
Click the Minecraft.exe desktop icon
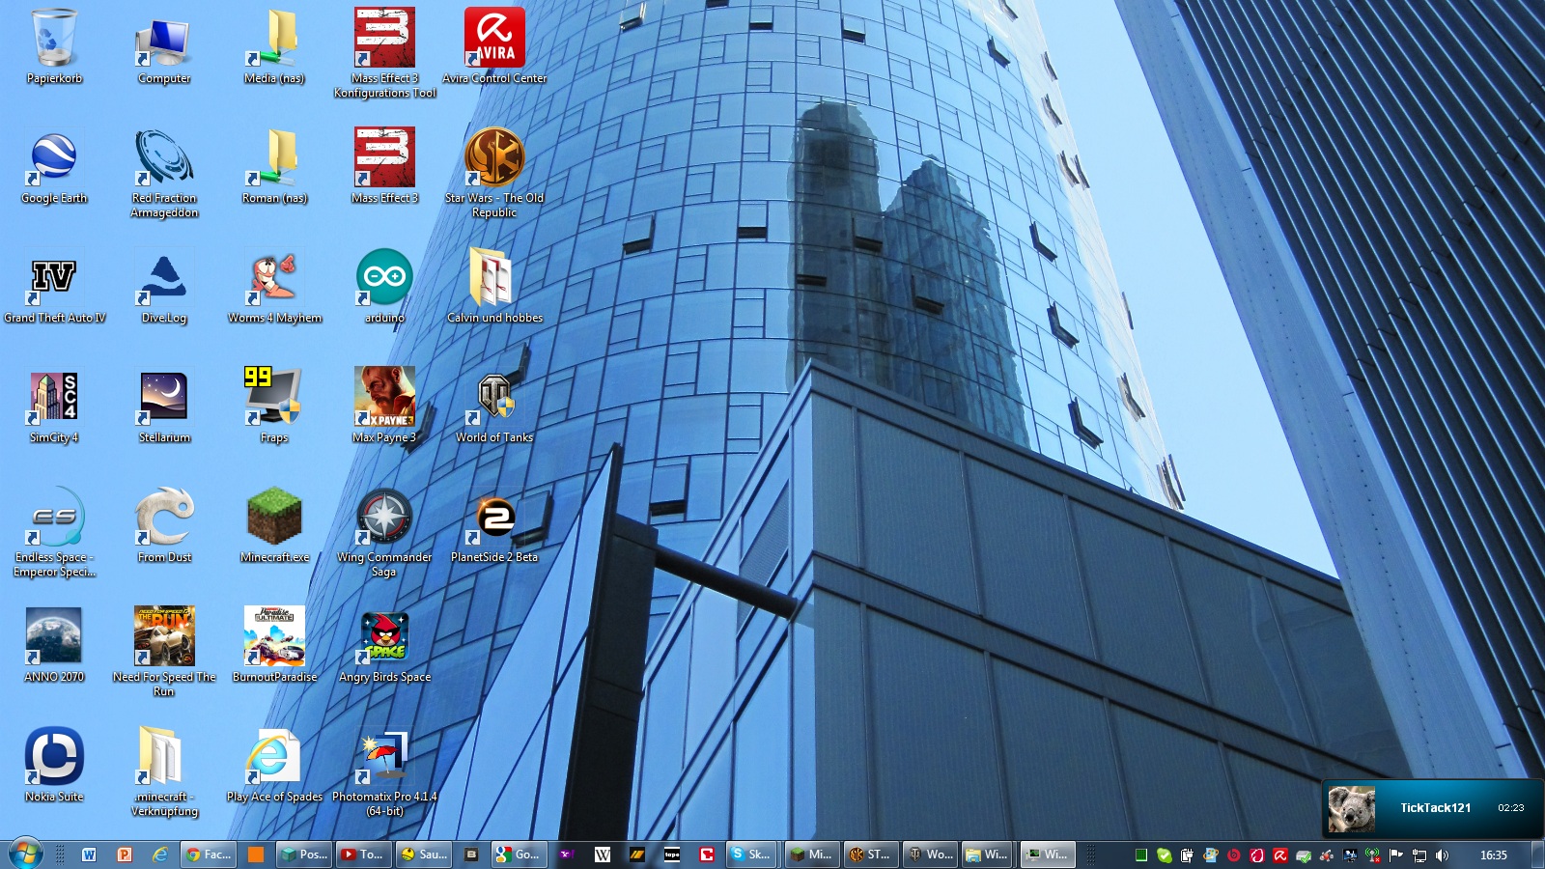(274, 519)
